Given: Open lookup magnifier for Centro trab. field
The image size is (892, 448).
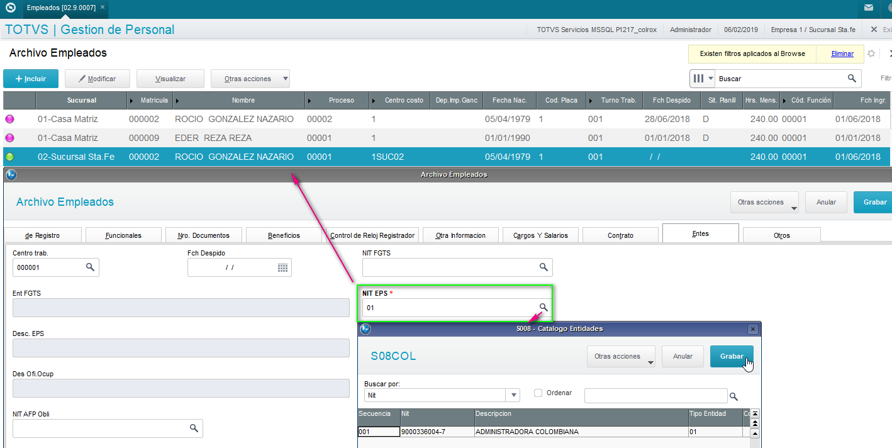Looking at the screenshot, I should 90,267.
